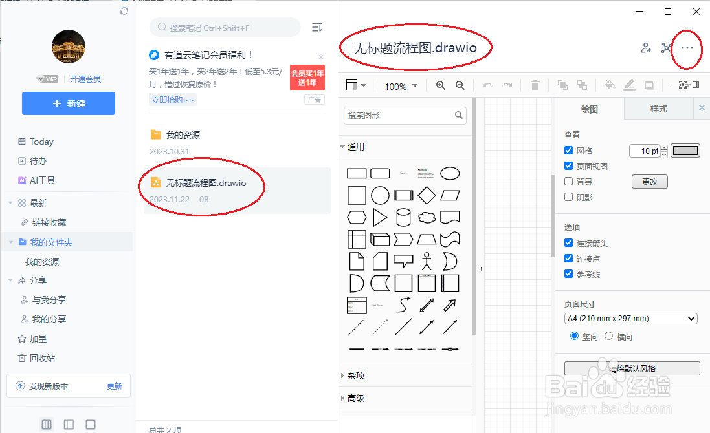Click the 新建 button

(69, 103)
